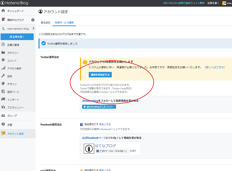Click the @hatenablog follow link text
This screenshot has width=232, height=171.
90,101
